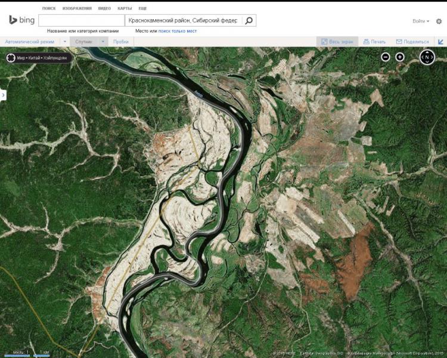Click the company name search field
Viewport: 447px width, 358px height.
pos(82,20)
